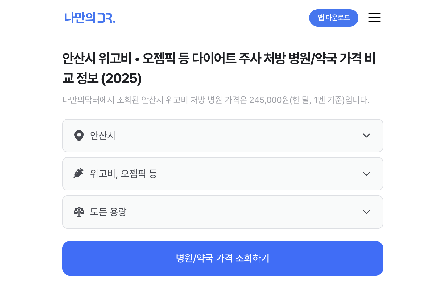The width and height of the screenshot is (443, 294).
Task: Select the 245,000원 price description text
Action: point(216,100)
